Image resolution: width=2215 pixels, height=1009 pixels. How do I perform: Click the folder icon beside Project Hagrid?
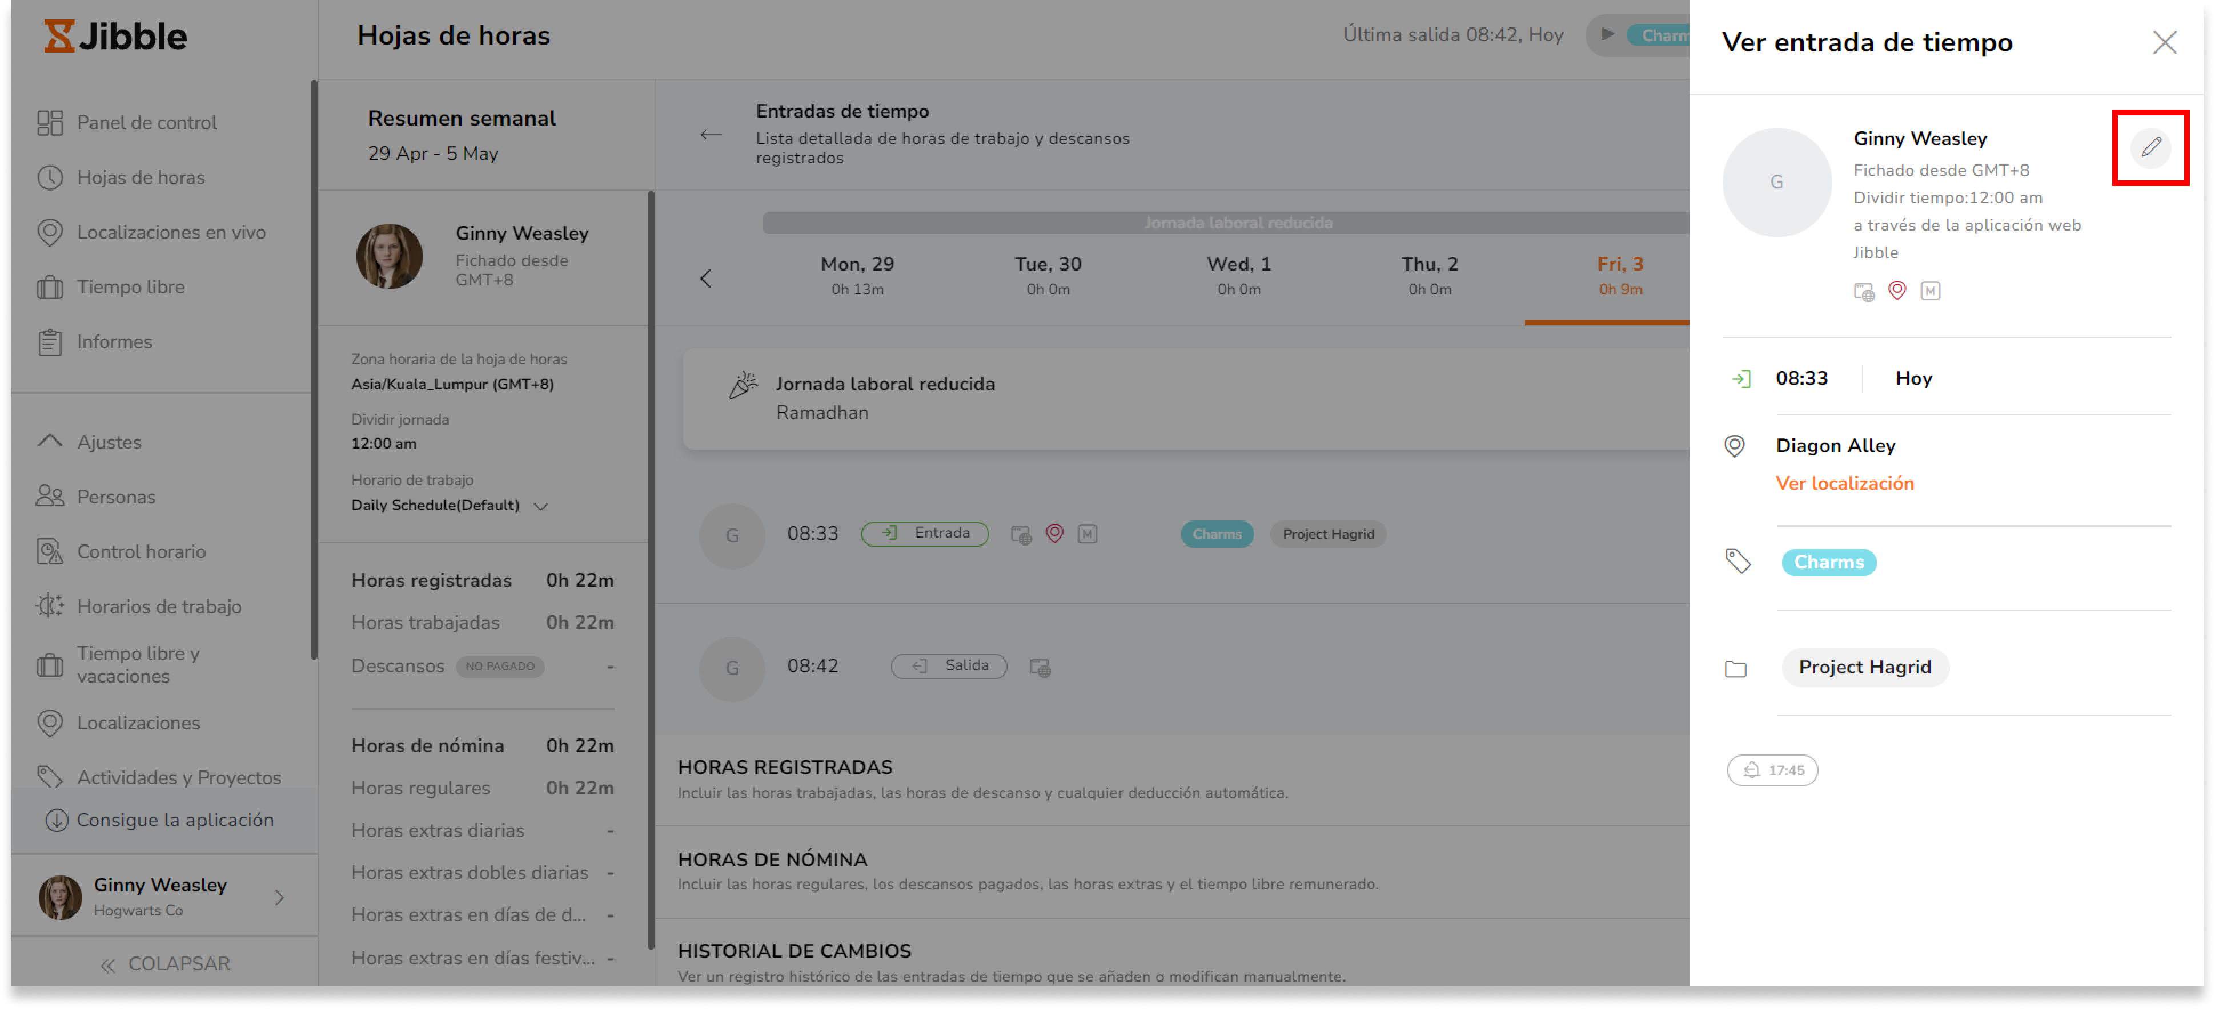(x=1735, y=669)
